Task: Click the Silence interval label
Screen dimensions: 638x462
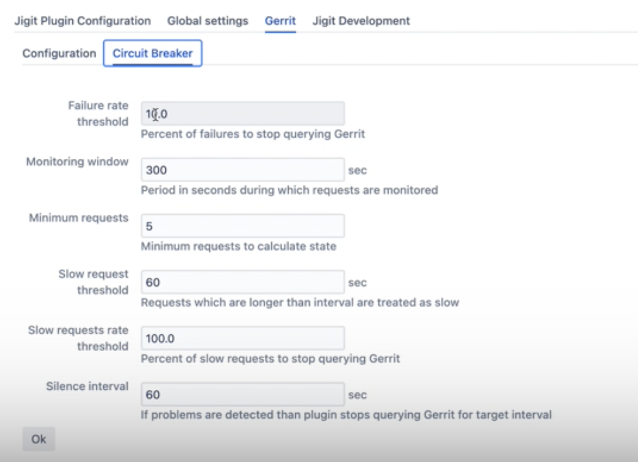Action: [87, 387]
